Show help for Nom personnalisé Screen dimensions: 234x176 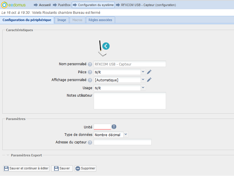tap(90, 64)
